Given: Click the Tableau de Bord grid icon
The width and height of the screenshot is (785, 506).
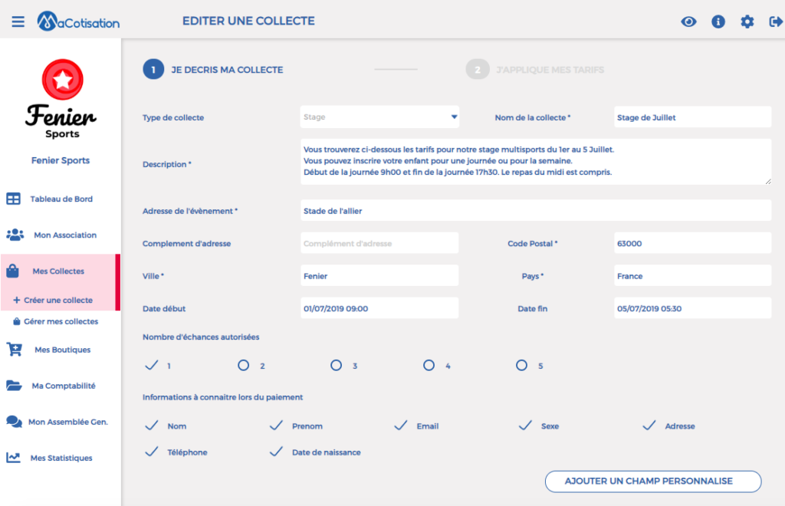Looking at the screenshot, I should pyautogui.click(x=14, y=199).
